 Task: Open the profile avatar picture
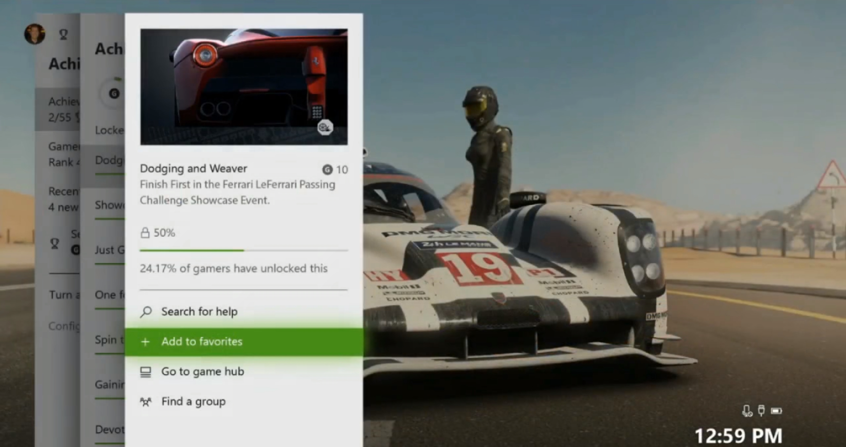click(35, 34)
